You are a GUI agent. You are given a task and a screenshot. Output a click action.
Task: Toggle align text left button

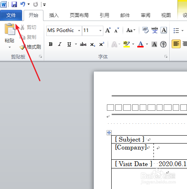click(176, 44)
